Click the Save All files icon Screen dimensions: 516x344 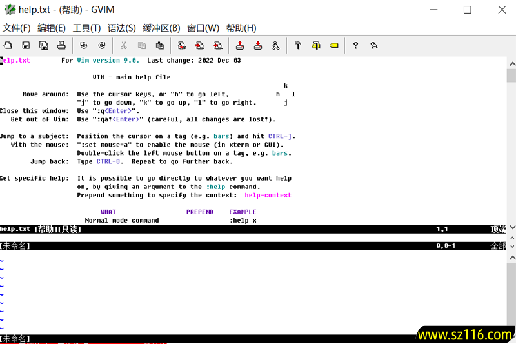pos(44,45)
